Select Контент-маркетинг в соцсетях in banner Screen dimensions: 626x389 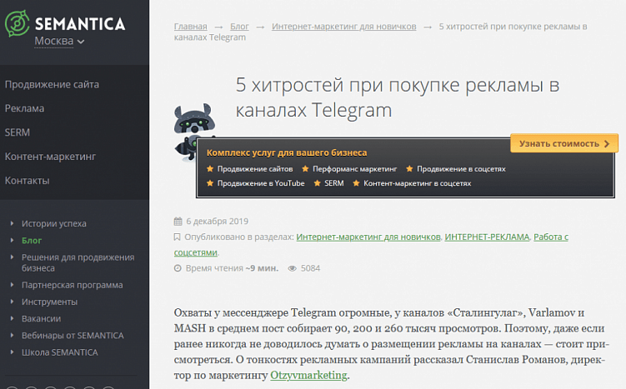(x=418, y=183)
